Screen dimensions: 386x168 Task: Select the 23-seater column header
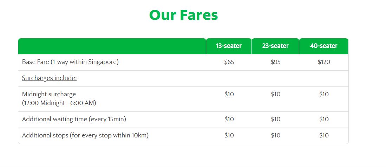(275, 46)
